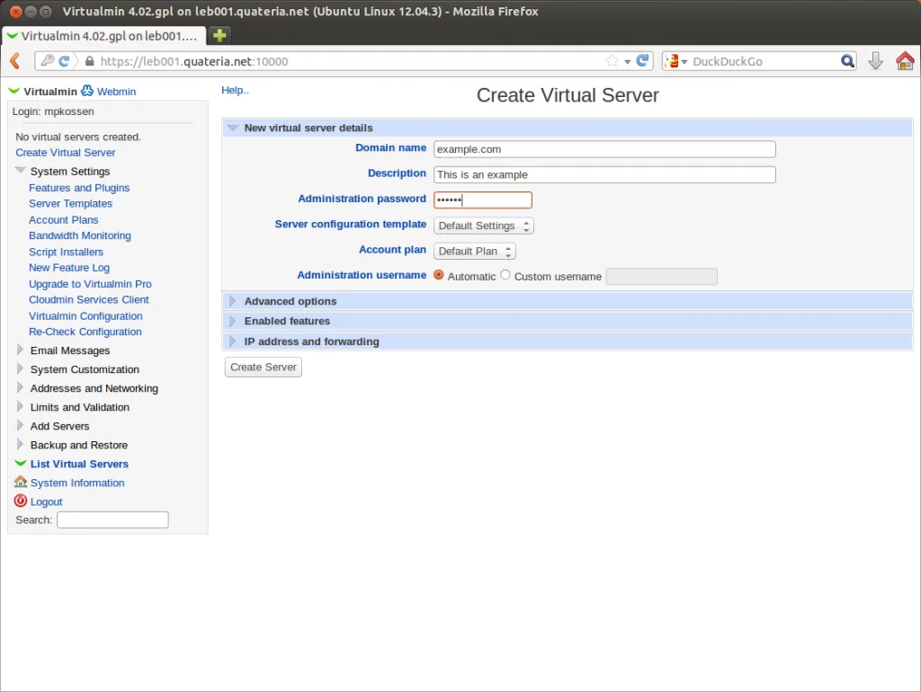Click the Administration password field

click(483, 200)
